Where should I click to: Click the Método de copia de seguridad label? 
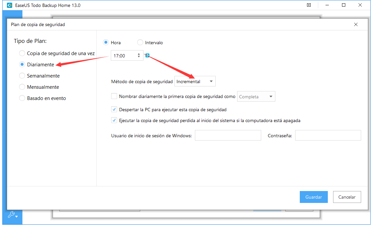pos(142,81)
